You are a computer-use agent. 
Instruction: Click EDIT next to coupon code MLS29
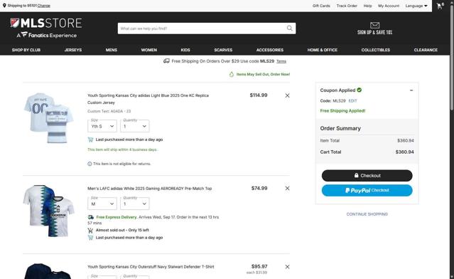352,100
